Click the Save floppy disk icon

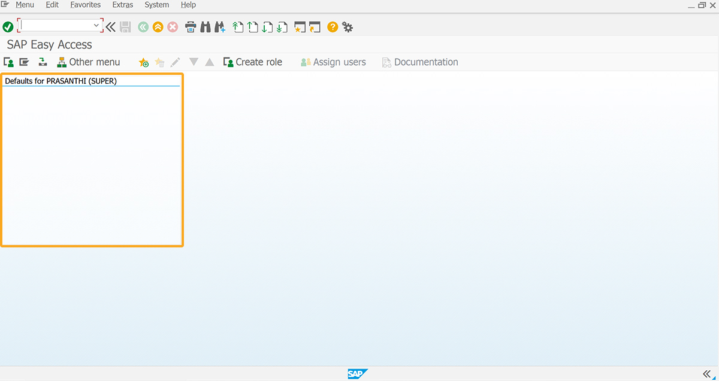[x=125, y=27]
